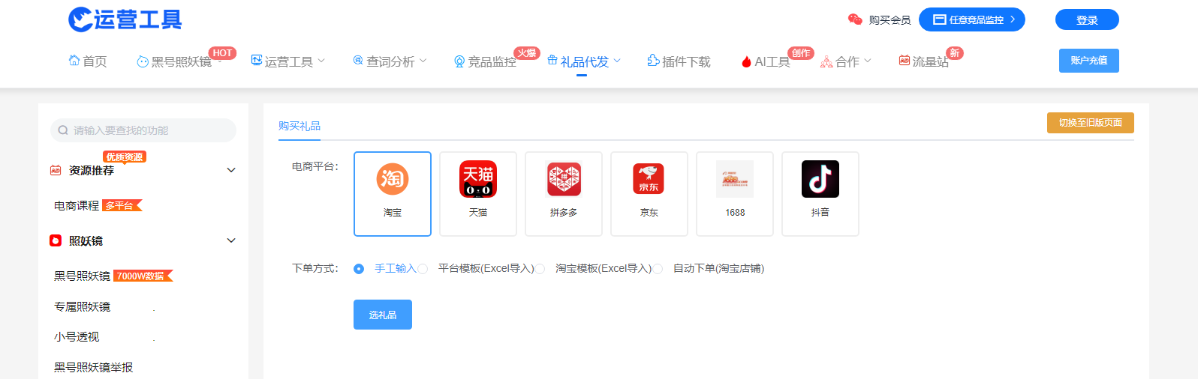Click the 运营工具 nav menu icon

[257, 61]
